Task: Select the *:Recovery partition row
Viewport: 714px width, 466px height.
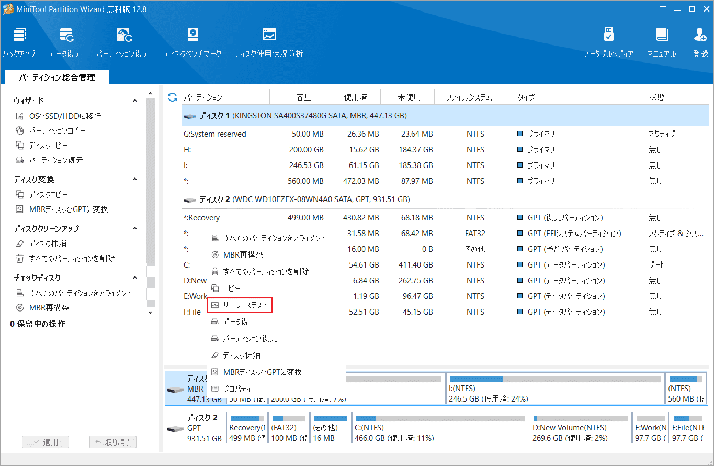Action: (x=445, y=218)
